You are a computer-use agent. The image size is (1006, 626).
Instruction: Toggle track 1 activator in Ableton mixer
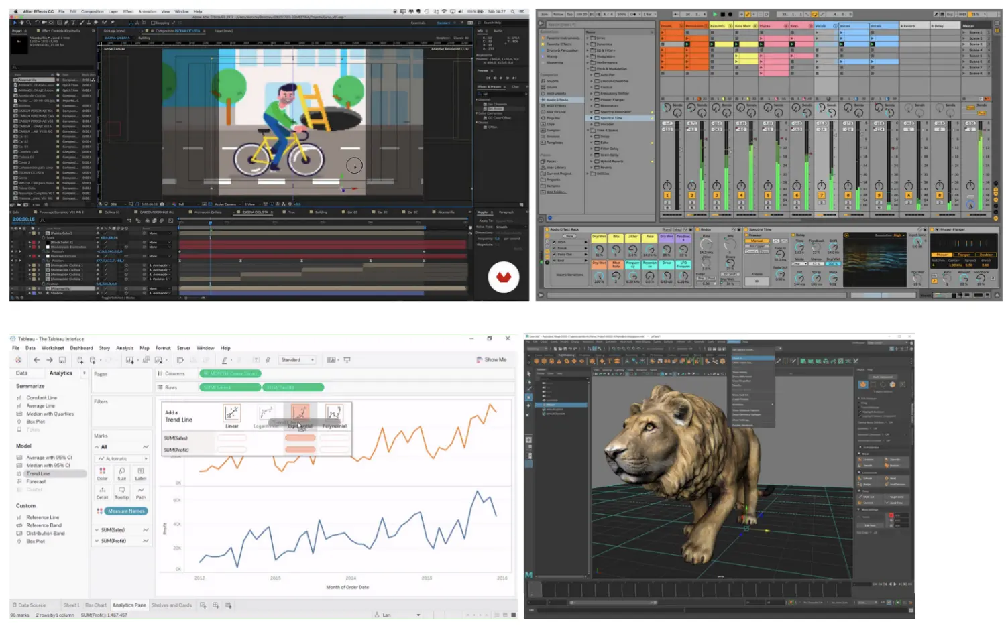667,196
